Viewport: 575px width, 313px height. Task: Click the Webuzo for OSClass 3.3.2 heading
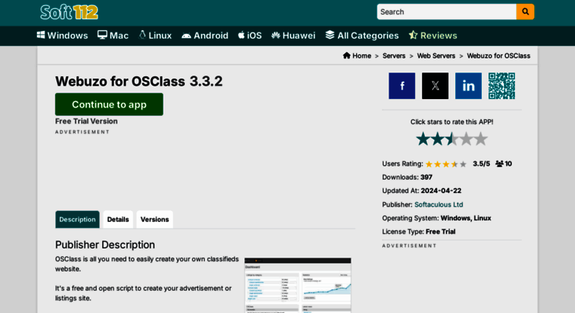[x=138, y=81]
